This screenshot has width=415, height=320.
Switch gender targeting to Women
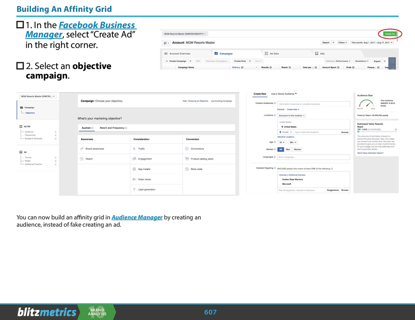click(298, 149)
